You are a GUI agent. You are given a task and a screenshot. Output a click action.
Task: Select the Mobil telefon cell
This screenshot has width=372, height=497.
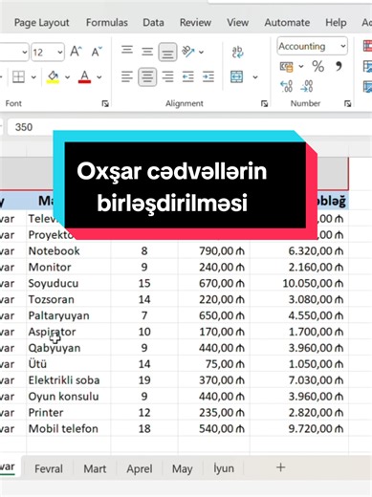69,428
